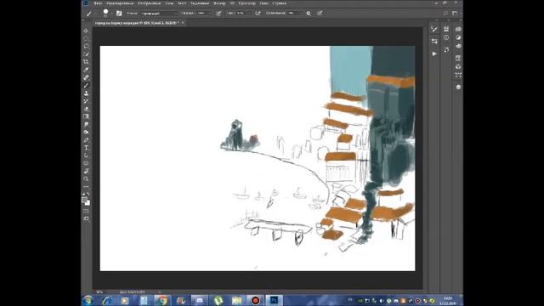This screenshot has width=544, height=306.
Task: Open the Layers panel icon
Action: pos(458,87)
